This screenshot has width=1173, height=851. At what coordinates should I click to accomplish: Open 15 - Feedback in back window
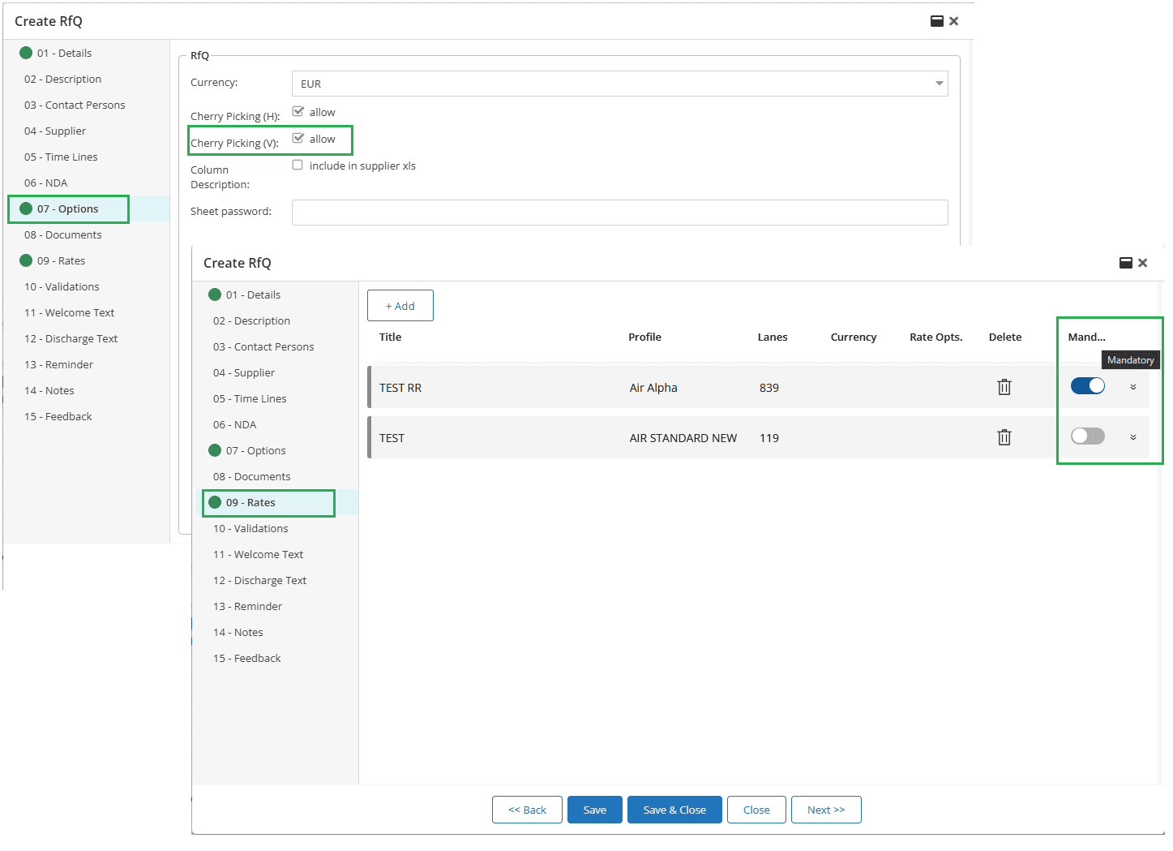point(58,416)
